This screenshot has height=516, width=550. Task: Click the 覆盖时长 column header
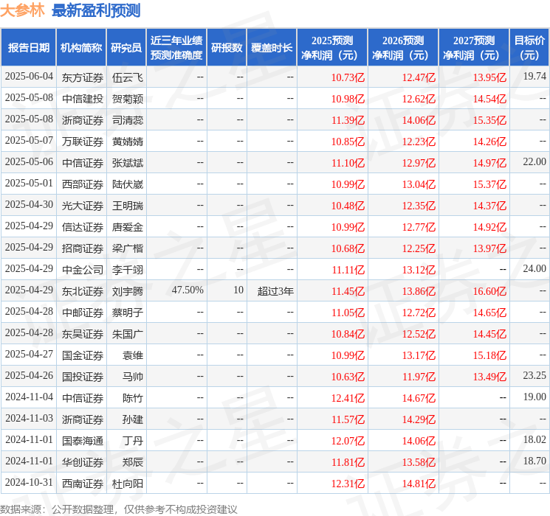[x=272, y=48]
